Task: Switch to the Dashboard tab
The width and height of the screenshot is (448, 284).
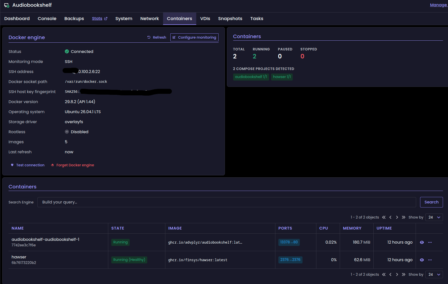Action: [17, 19]
